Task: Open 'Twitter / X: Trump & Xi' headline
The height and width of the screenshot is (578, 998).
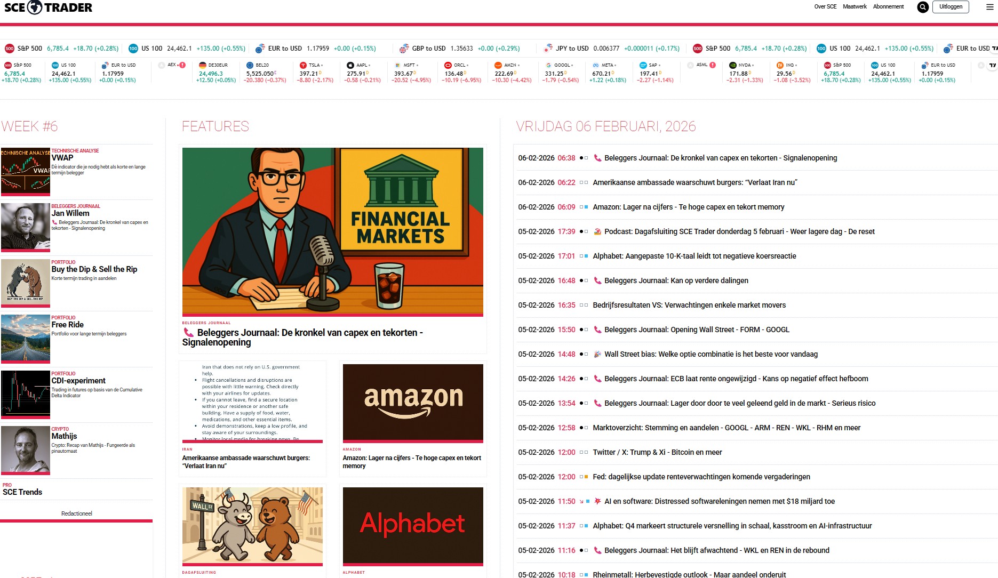Action: [x=657, y=452]
